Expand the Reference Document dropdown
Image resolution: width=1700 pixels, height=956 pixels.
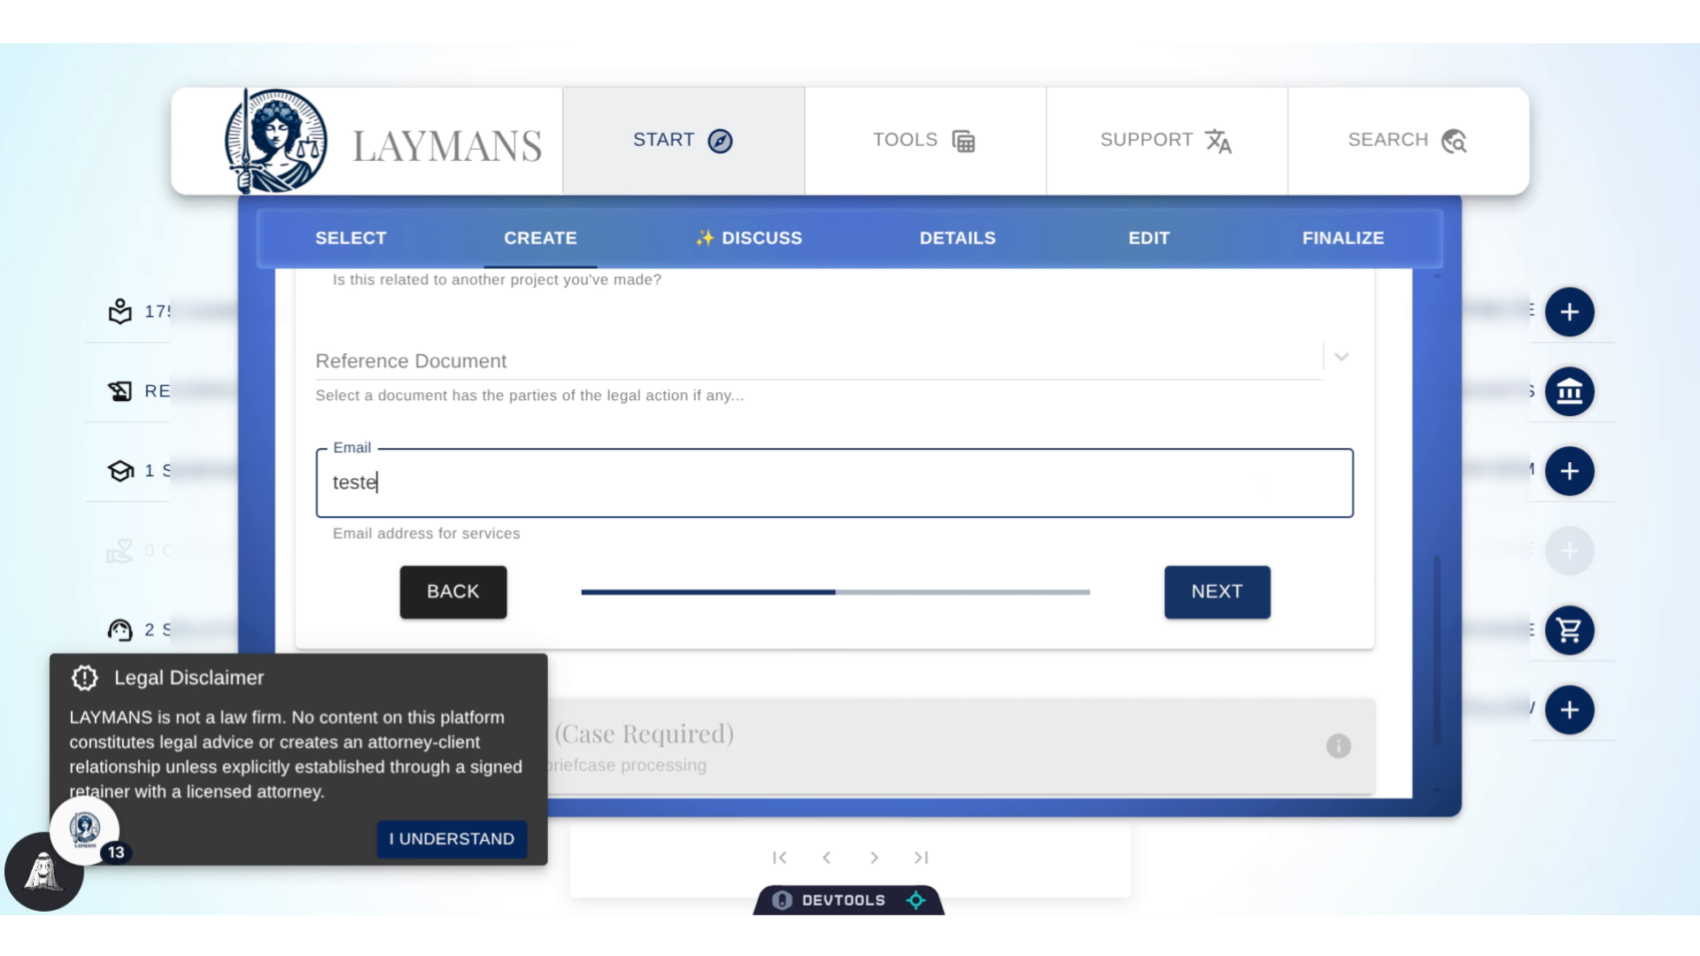(1341, 356)
